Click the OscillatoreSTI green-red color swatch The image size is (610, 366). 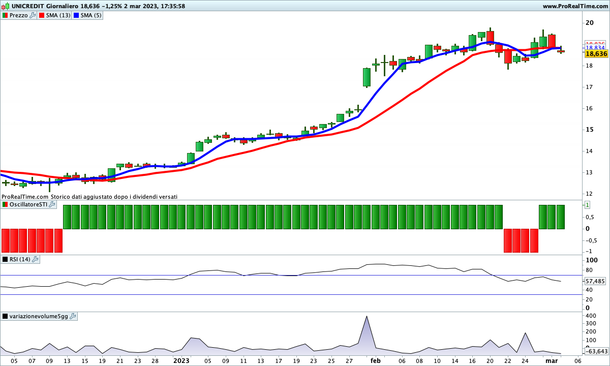[5, 204]
